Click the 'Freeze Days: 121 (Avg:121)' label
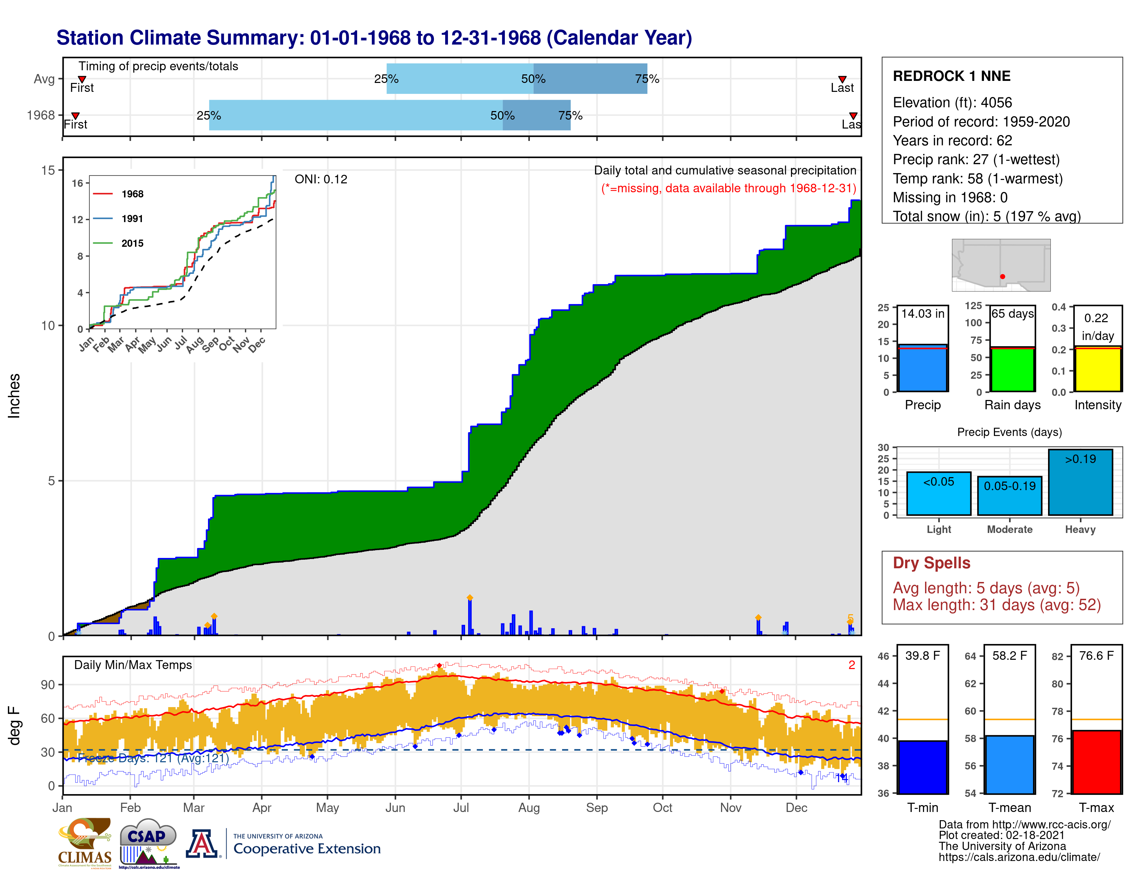The width and height of the screenshot is (1131, 874). pyautogui.click(x=153, y=758)
